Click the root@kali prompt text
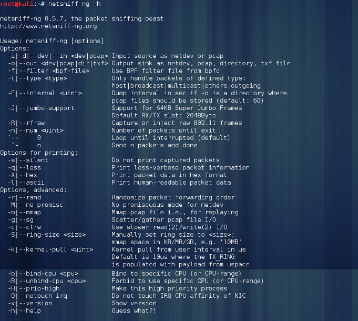358x321 pixels. coord(17,4)
